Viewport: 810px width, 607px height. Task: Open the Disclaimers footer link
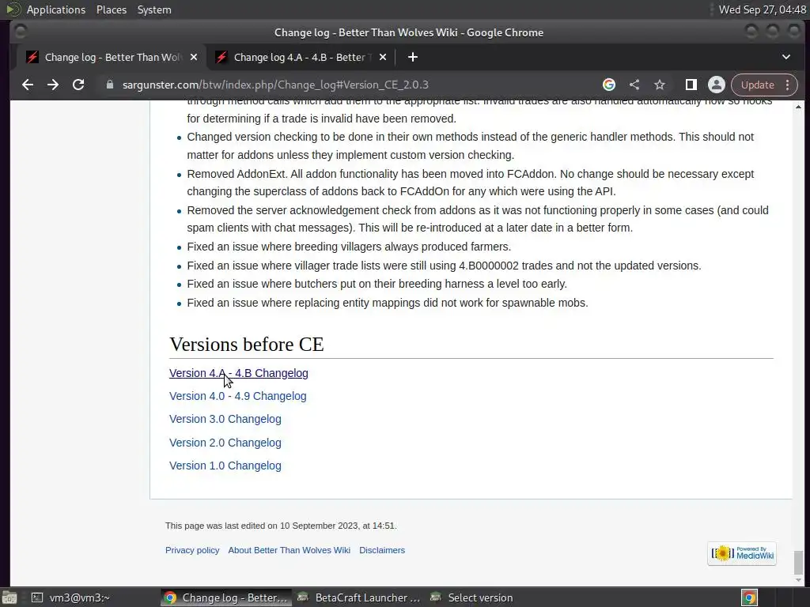(x=382, y=550)
